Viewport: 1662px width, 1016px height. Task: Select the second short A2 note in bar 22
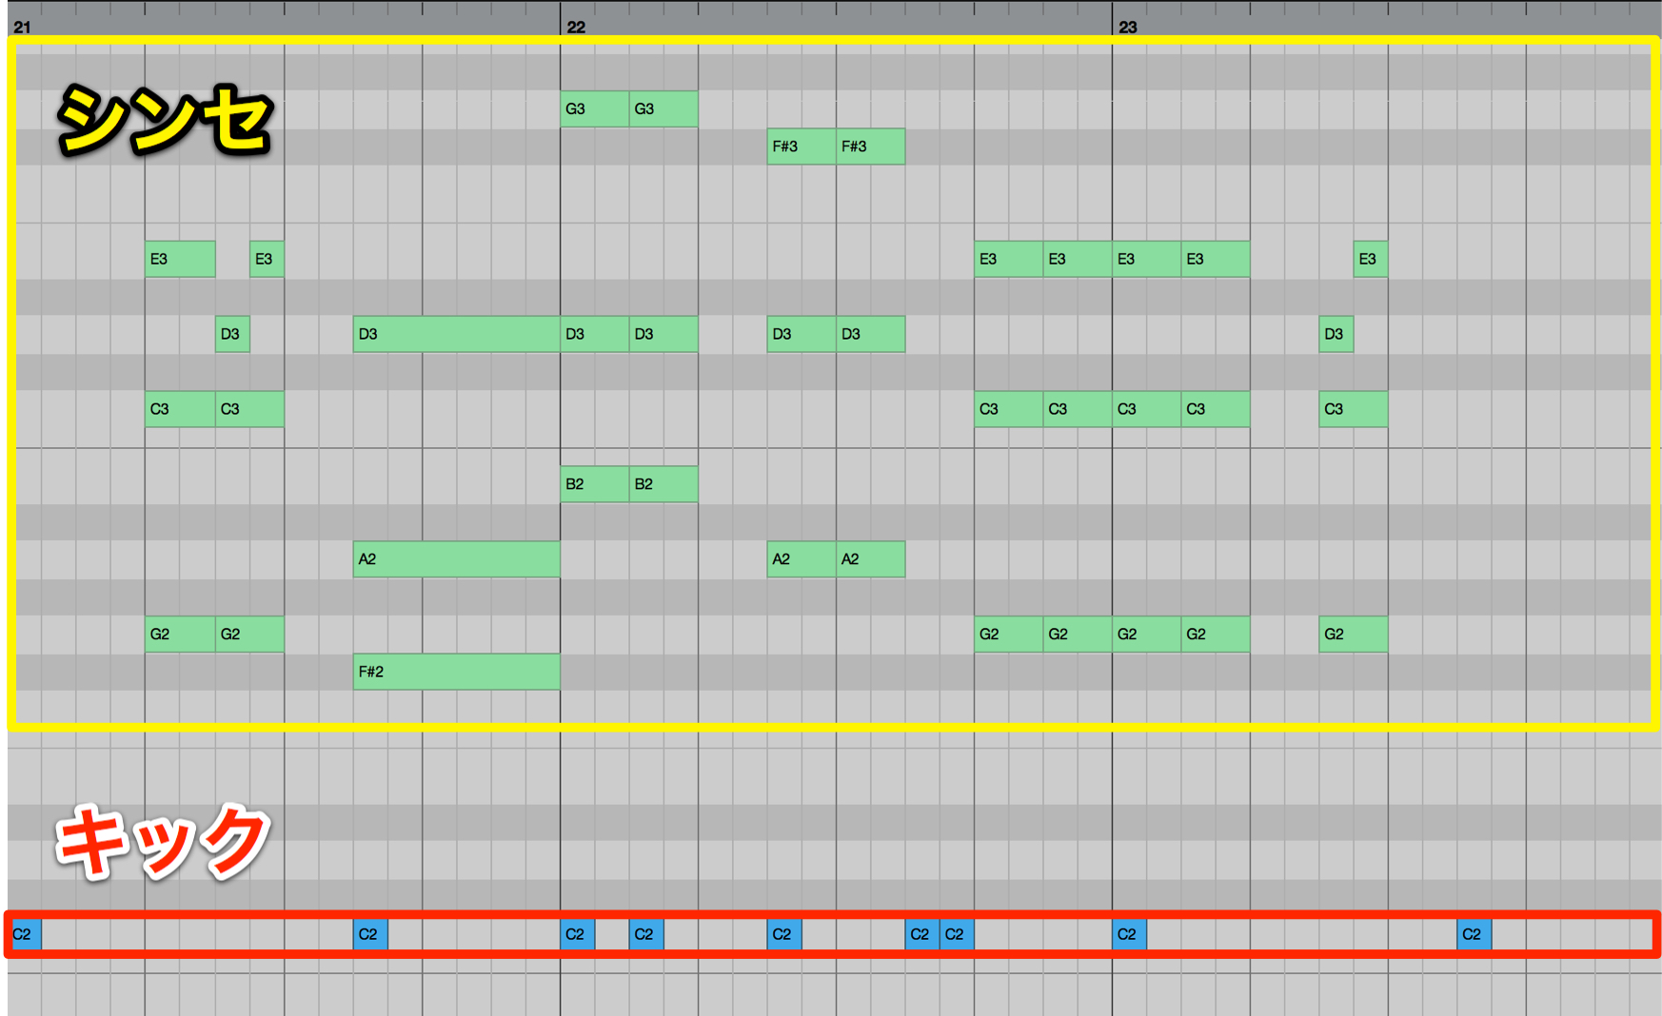tap(871, 559)
